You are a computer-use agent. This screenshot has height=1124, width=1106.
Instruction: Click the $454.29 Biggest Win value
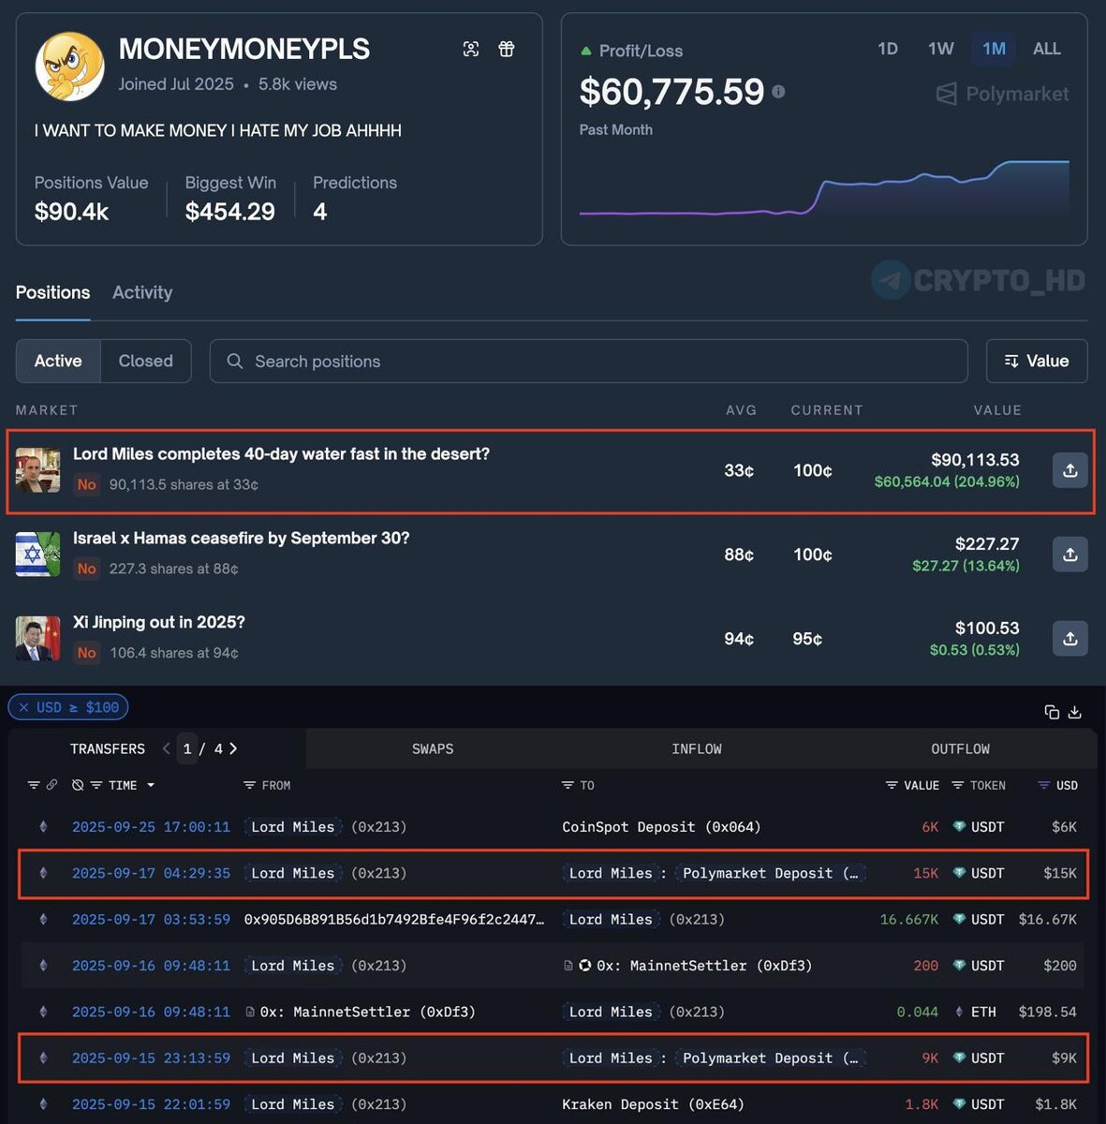click(x=229, y=212)
